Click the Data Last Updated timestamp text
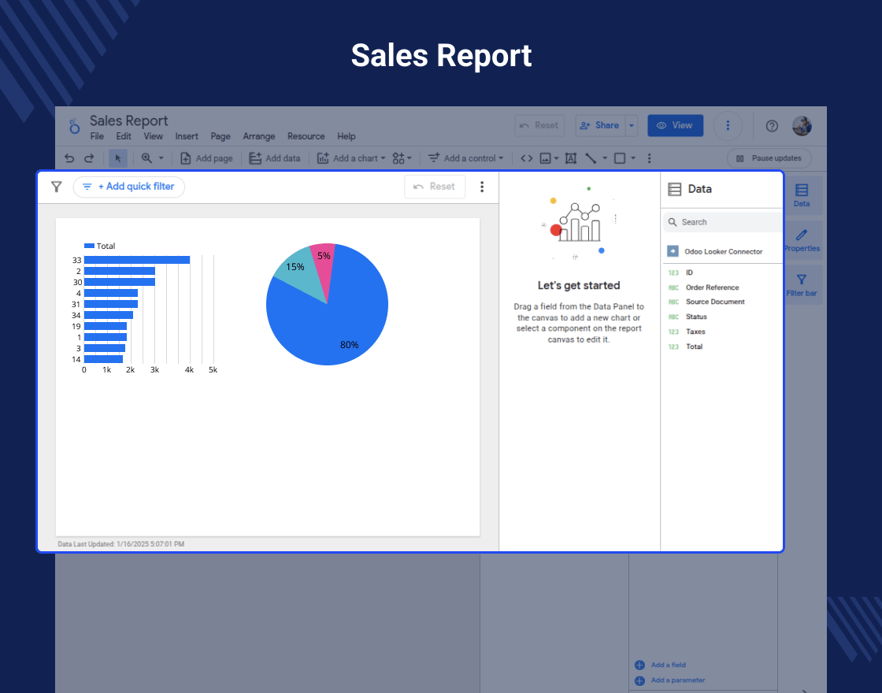This screenshot has width=882, height=693. [x=121, y=544]
